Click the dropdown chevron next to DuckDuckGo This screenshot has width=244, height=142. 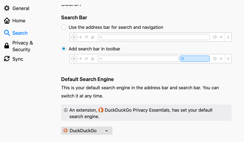click(107, 131)
